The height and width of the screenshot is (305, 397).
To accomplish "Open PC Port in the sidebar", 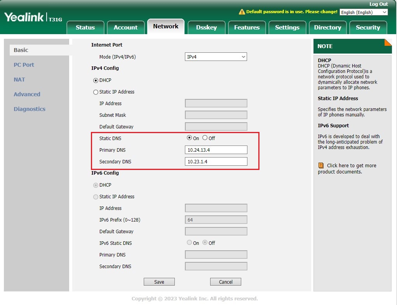I will coord(24,65).
